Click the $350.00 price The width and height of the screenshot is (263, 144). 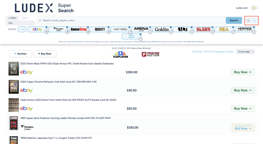[x=132, y=72]
